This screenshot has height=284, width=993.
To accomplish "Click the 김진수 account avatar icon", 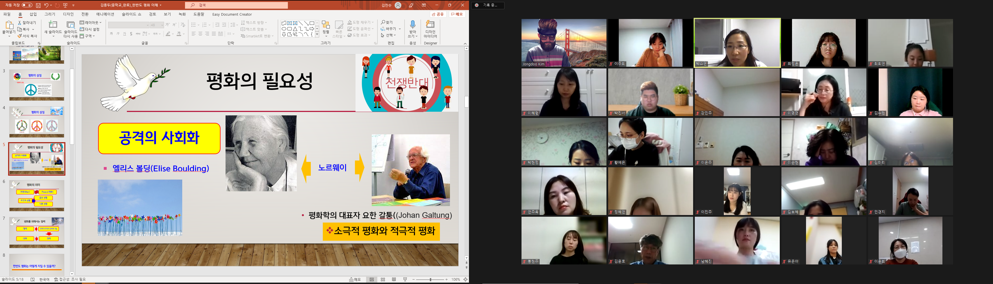I will click(398, 5).
